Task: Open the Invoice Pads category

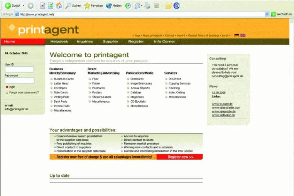Action: pos(62,106)
